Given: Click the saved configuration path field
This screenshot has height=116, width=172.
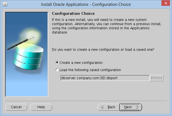Looking at the screenshot, I should [105, 78].
